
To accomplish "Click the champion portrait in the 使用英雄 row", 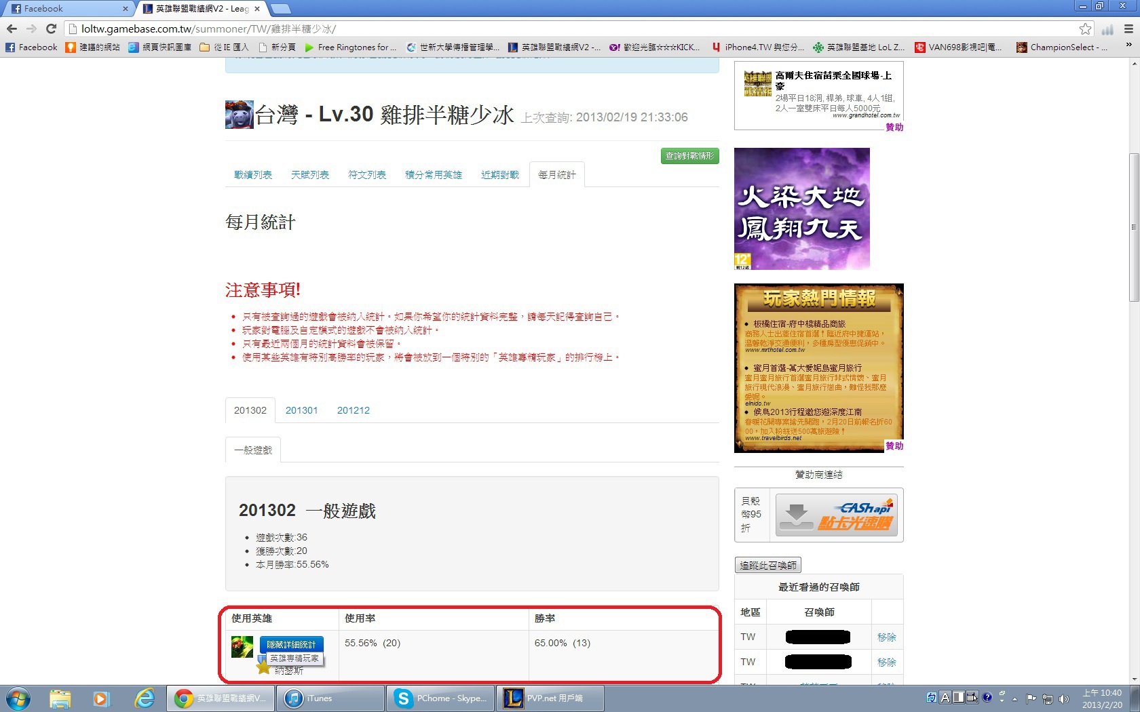I will pyautogui.click(x=242, y=647).
